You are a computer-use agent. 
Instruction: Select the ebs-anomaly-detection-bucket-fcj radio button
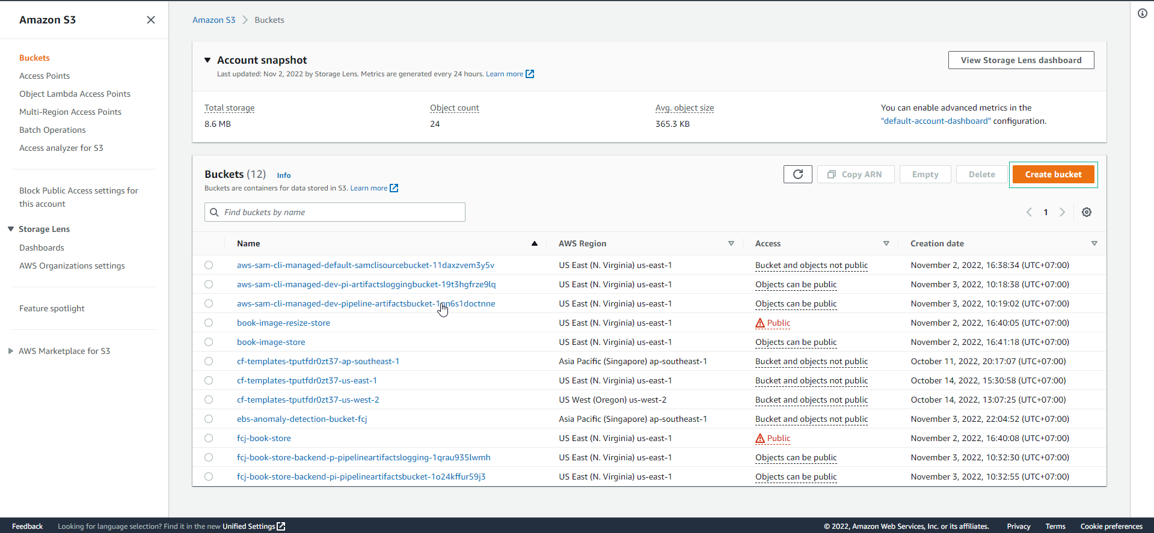[209, 419]
